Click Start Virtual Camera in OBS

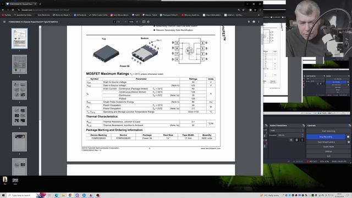326,142
